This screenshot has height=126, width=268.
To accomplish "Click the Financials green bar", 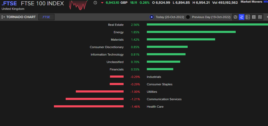I will click(x=160, y=69).
